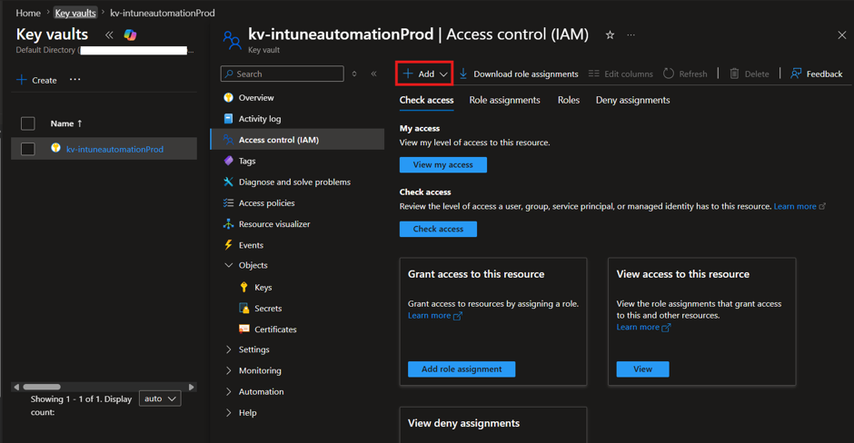Expand the Monitoring section

click(x=228, y=370)
